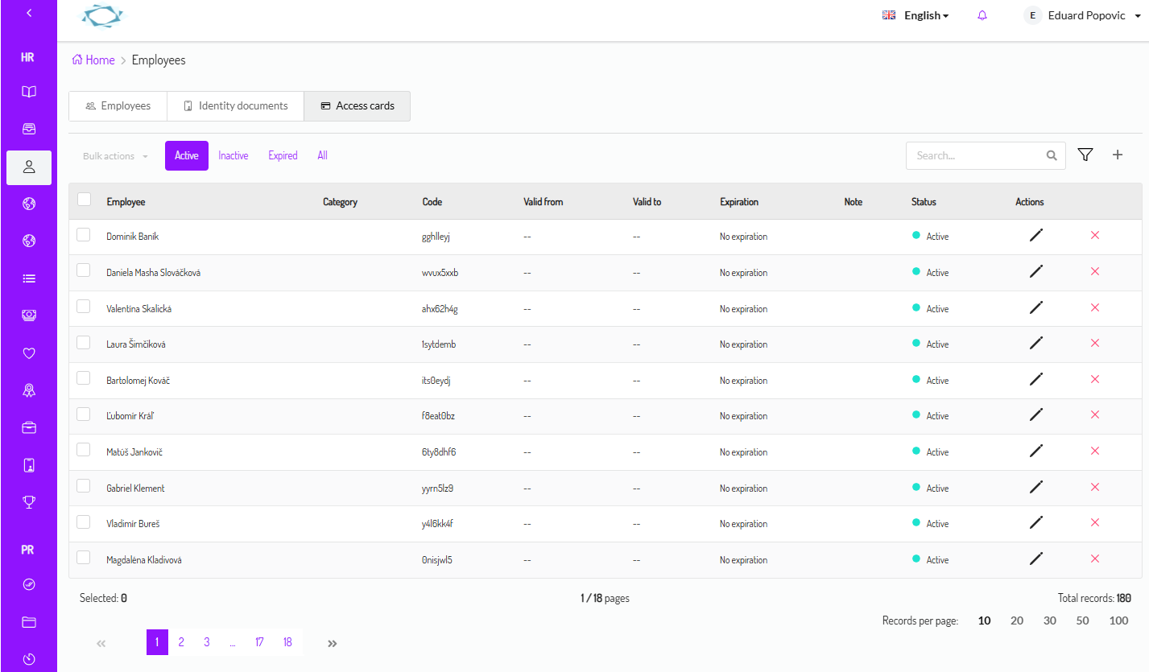This screenshot has width=1149, height=672.
Task: Check the box for Matúš Jankovič
Action: [84, 450]
